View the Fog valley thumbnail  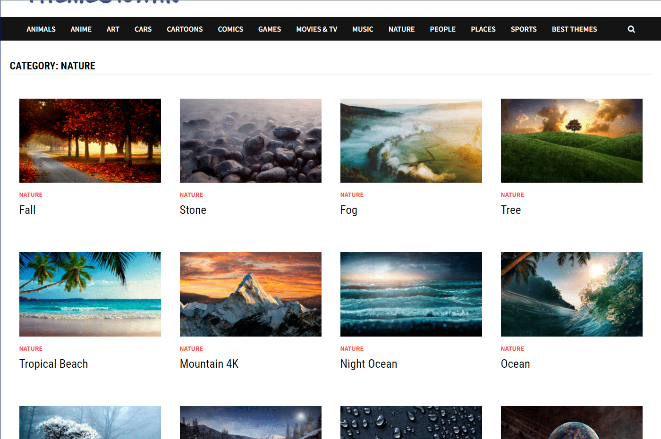(x=411, y=141)
